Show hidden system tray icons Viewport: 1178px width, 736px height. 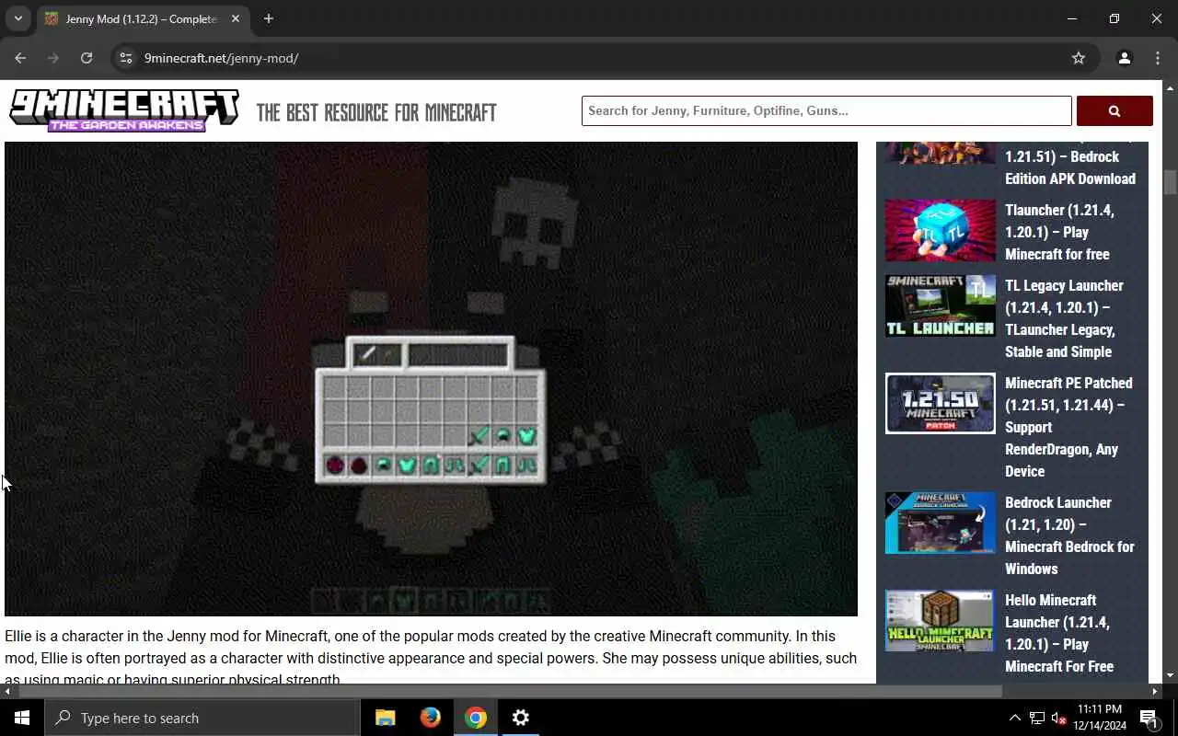point(1015,718)
